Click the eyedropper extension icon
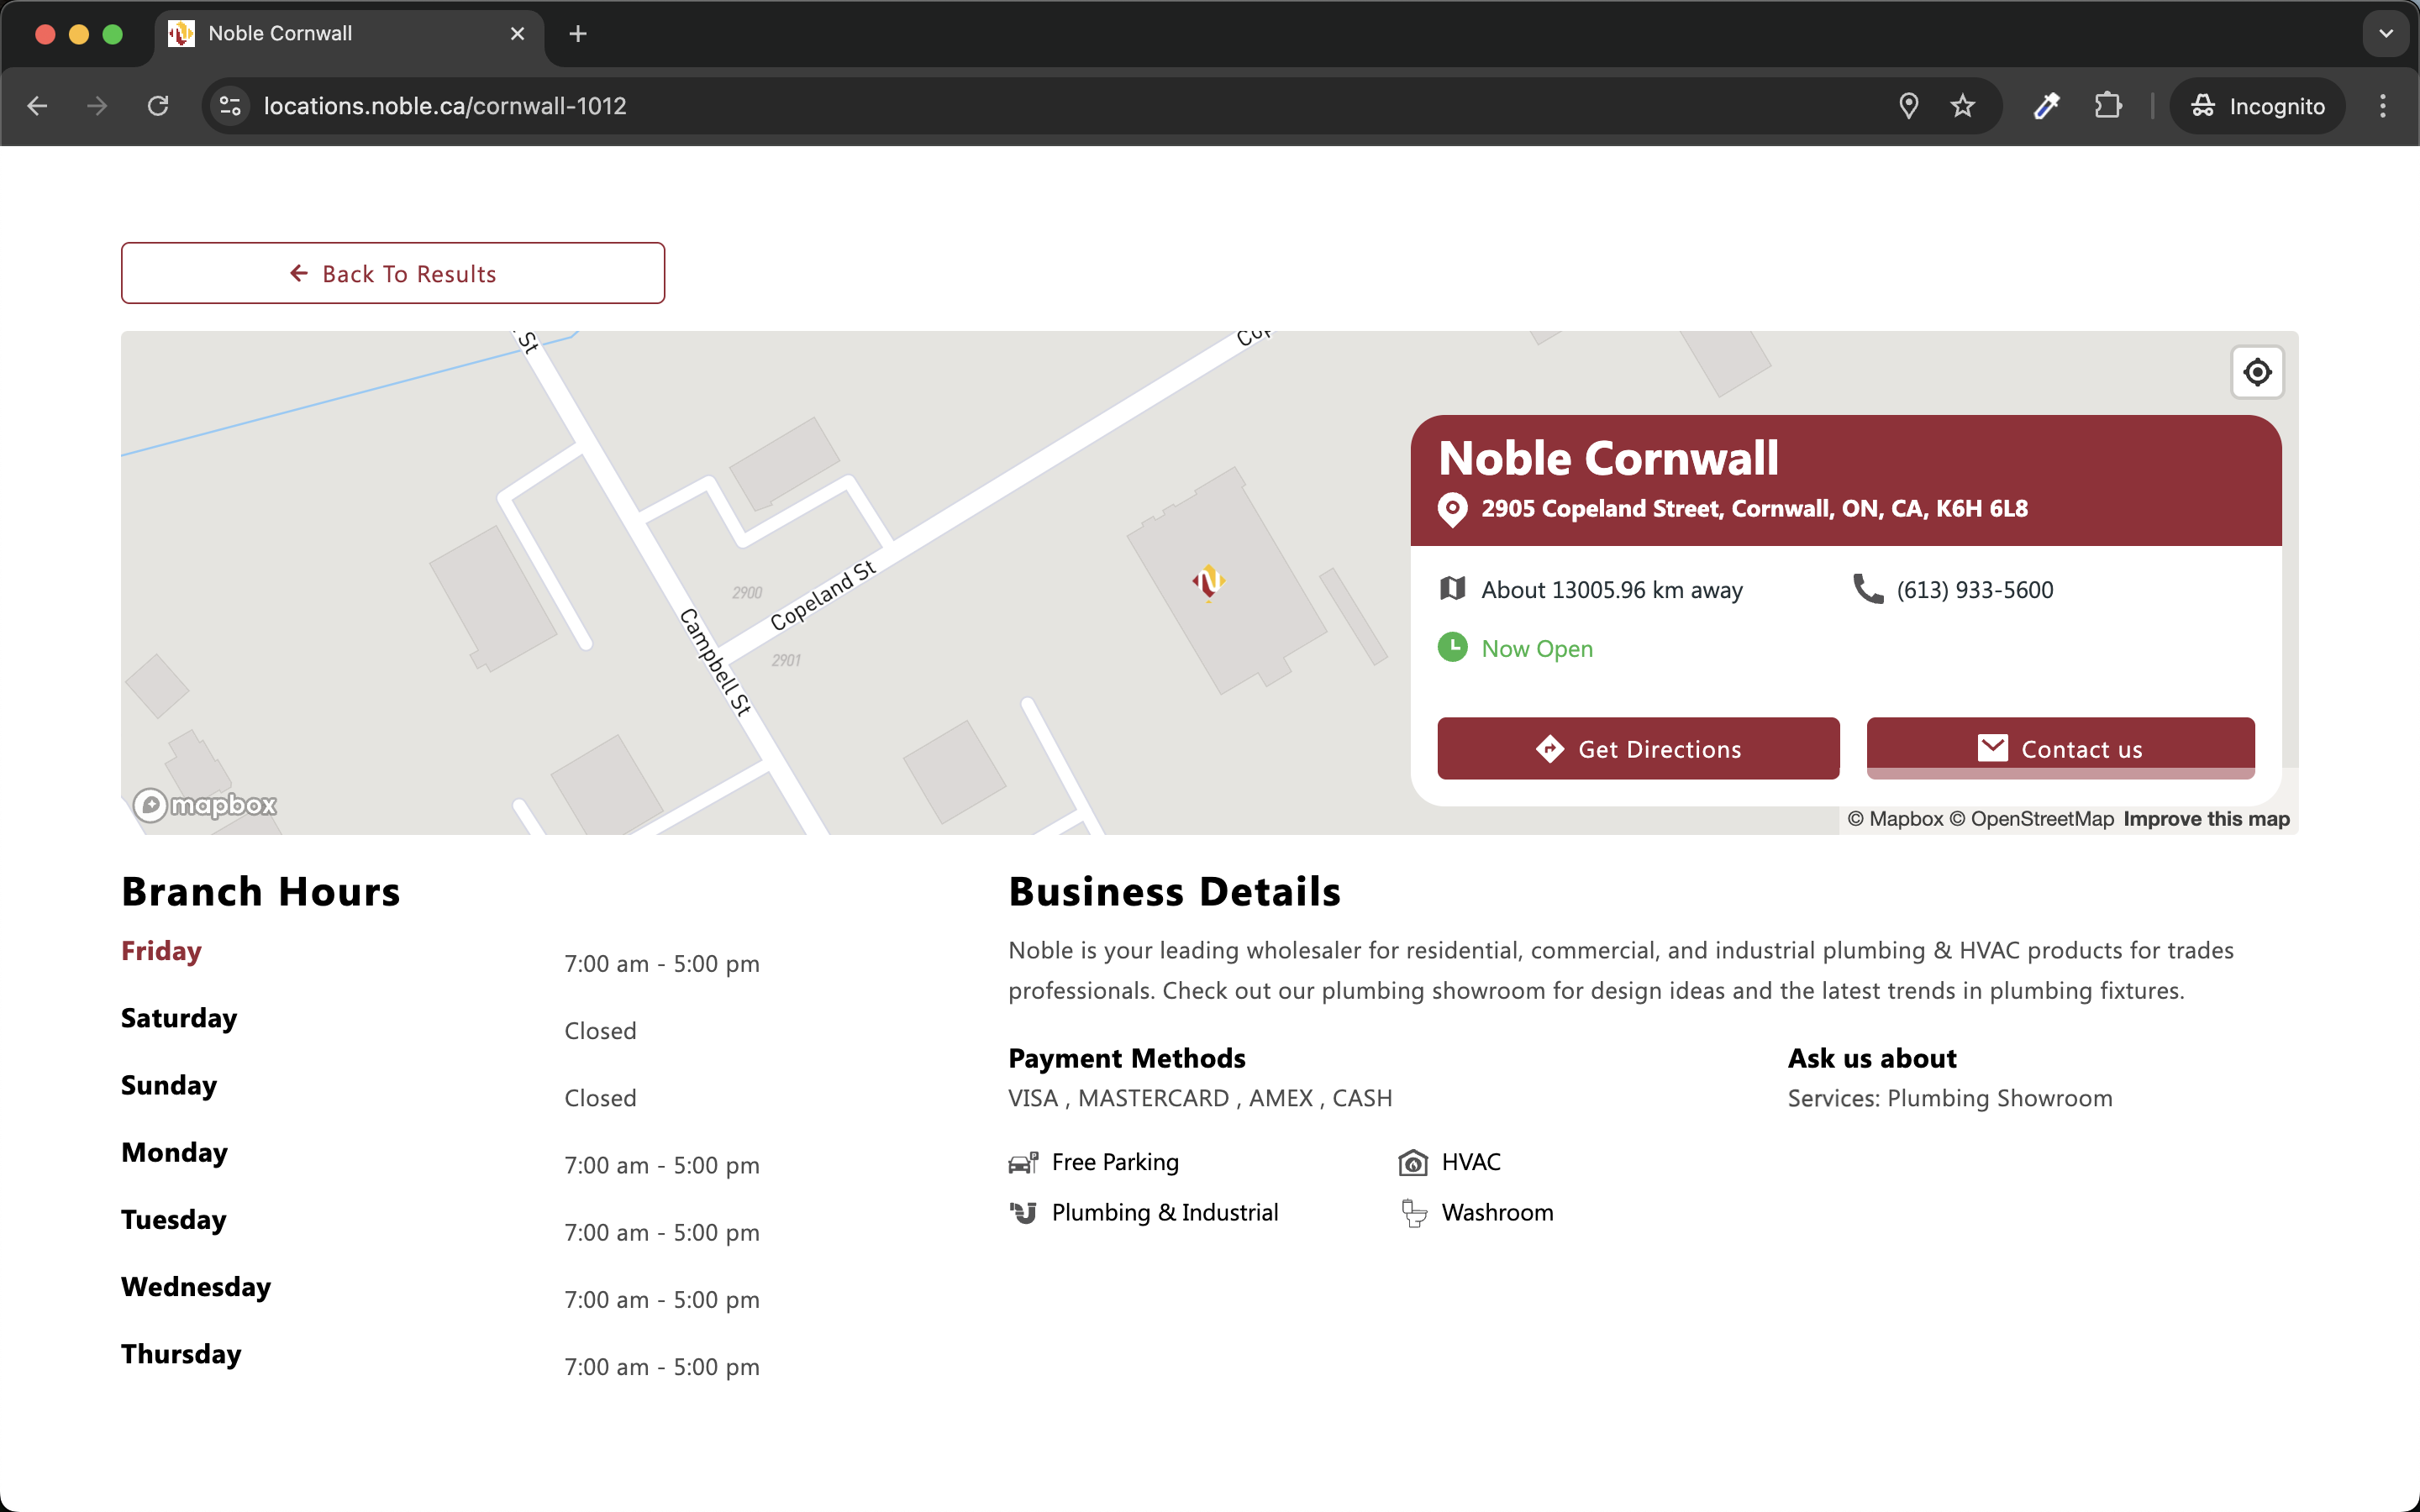Viewport: 2420px width, 1512px height. coord(2047,106)
